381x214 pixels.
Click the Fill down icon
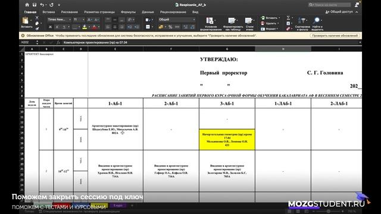tap(288, 23)
